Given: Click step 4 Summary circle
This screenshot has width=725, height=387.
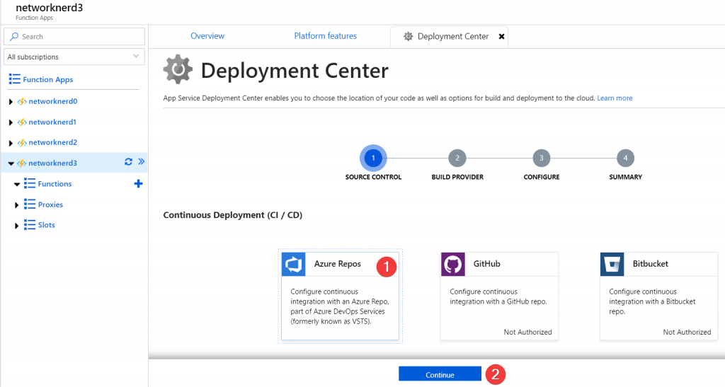Looking at the screenshot, I should 625,158.
